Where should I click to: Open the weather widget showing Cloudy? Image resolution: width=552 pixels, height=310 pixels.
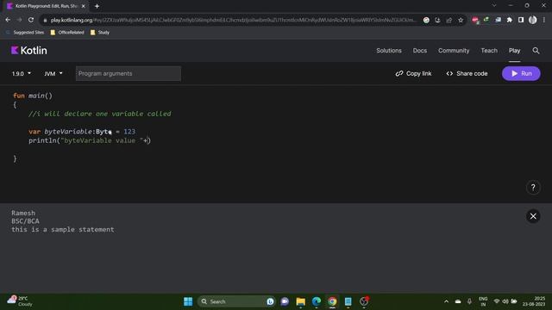pyautogui.click(x=21, y=301)
